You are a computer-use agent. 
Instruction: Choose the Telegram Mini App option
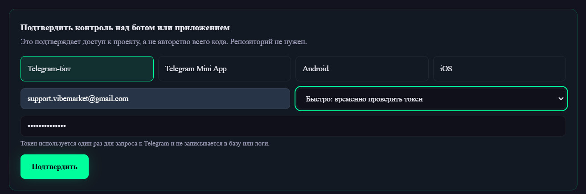click(225, 69)
